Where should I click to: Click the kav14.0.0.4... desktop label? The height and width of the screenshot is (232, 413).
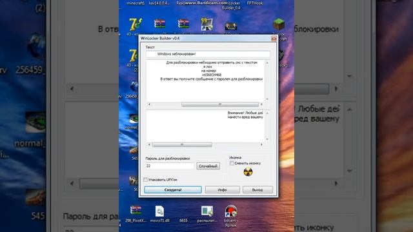tap(159, 3)
